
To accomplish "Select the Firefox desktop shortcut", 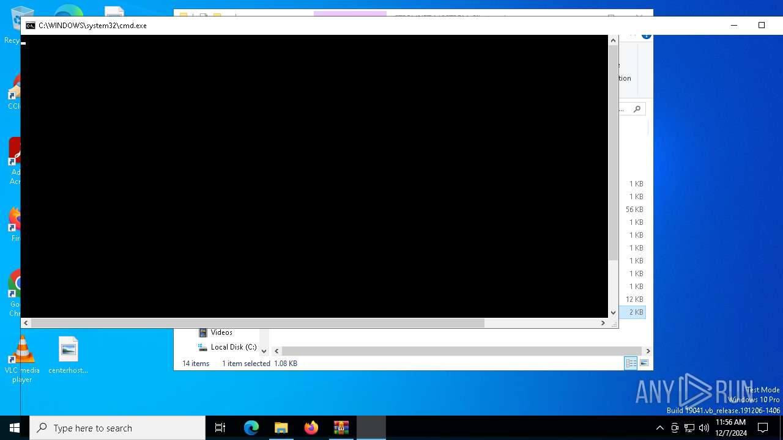I will [x=13, y=224].
